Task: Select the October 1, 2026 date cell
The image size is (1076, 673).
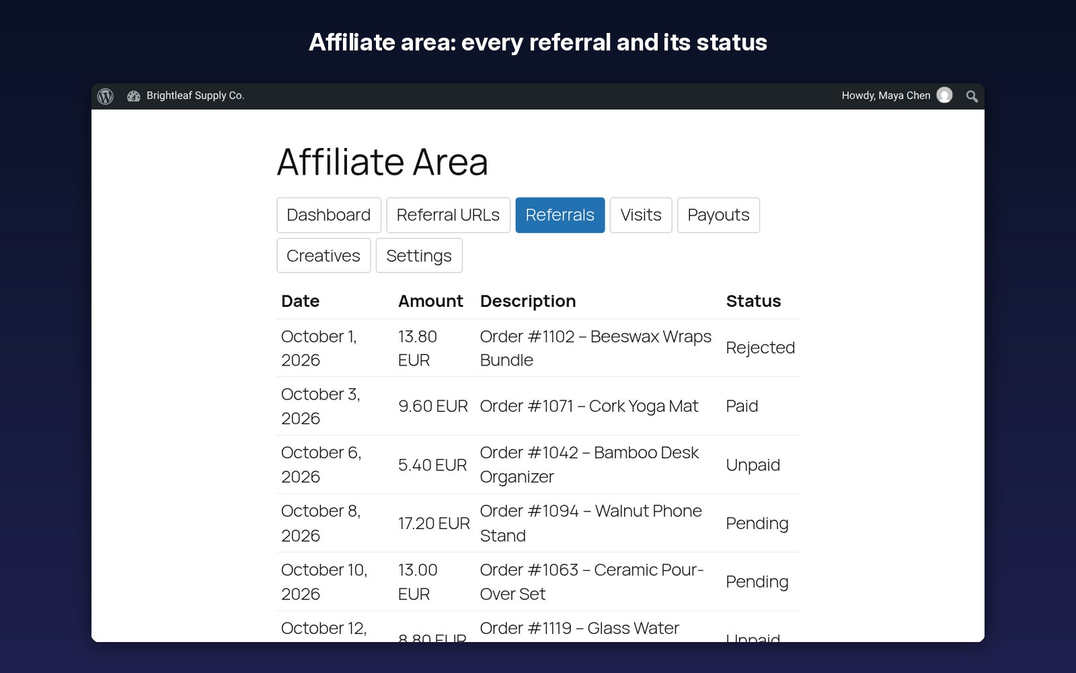Action: (319, 348)
